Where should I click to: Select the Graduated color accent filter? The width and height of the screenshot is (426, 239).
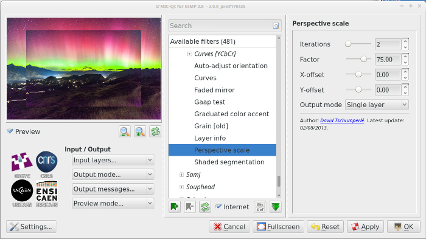pos(231,114)
